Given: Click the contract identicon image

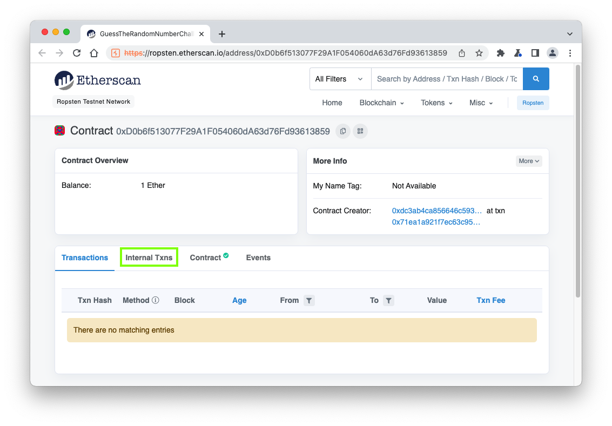Looking at the screenshot, I should 60,131.
